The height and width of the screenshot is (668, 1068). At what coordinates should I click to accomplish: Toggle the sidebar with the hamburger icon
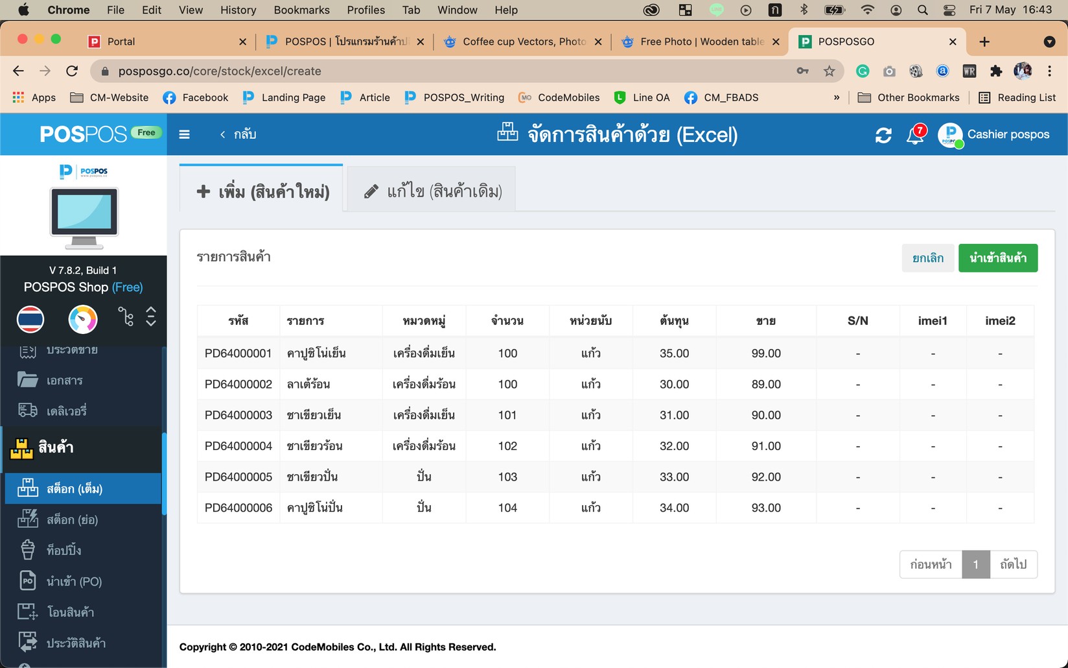coord(184,134)
